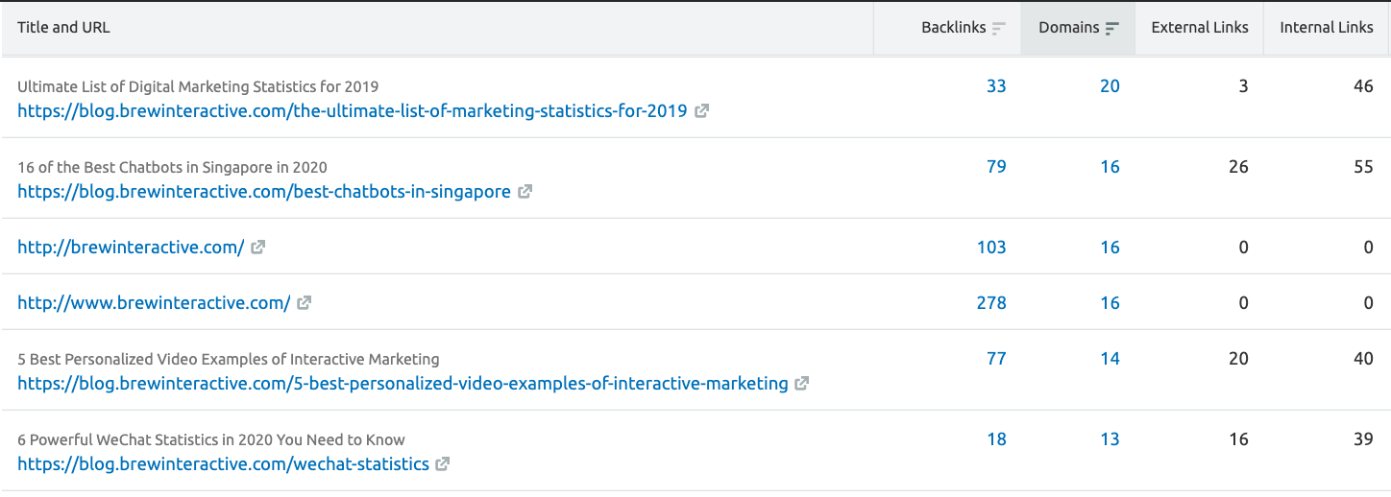Click the External Links column header
The width and height of the screenshot is (1391, 497).
coord(1200,28)
